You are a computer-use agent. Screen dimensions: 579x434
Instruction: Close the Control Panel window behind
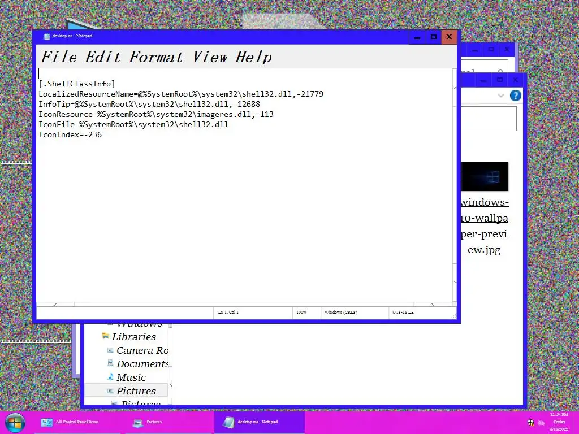(x=507, y=49)
